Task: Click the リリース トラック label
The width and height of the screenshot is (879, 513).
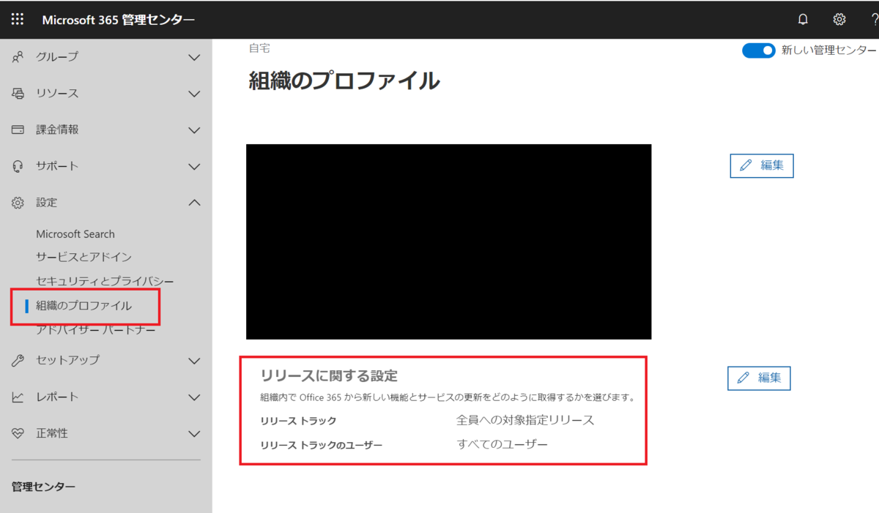Action: pos(298,421)
